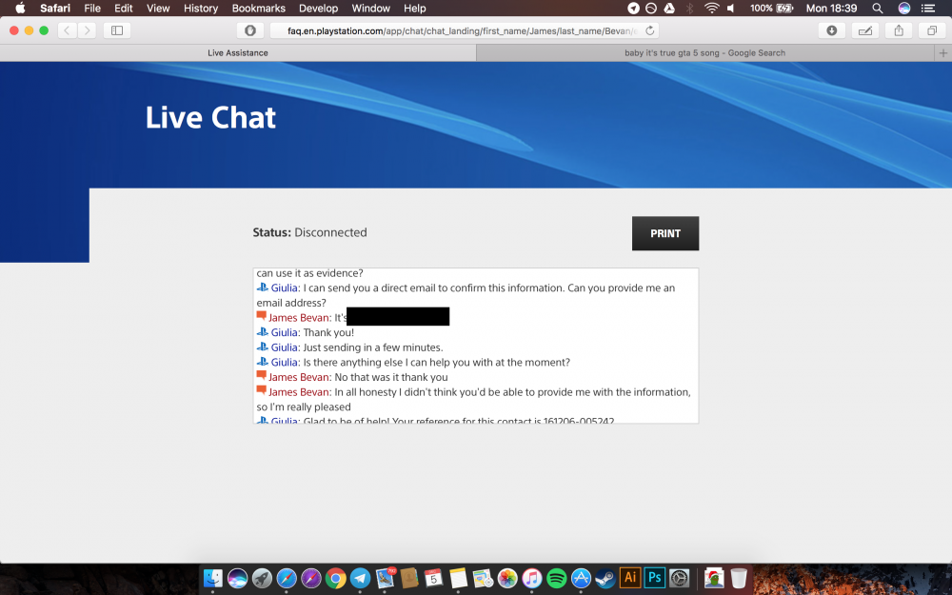Viewport: 952px width, 595px height.
Task: Open the Wi-Fi status menu
Action: tap(712, 9)
